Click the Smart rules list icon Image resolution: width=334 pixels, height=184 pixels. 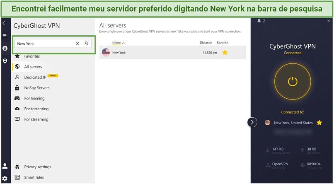[x=17, y=177]
